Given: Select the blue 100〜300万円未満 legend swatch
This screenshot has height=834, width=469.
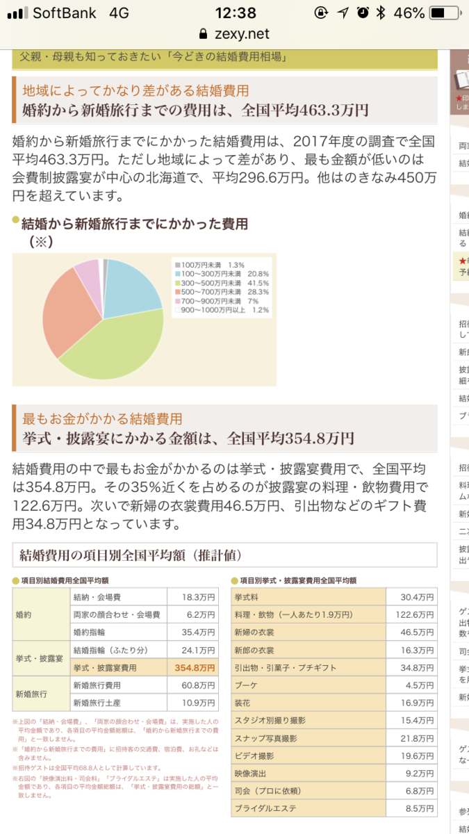Looking at the screenshot, I should [176, 275].
